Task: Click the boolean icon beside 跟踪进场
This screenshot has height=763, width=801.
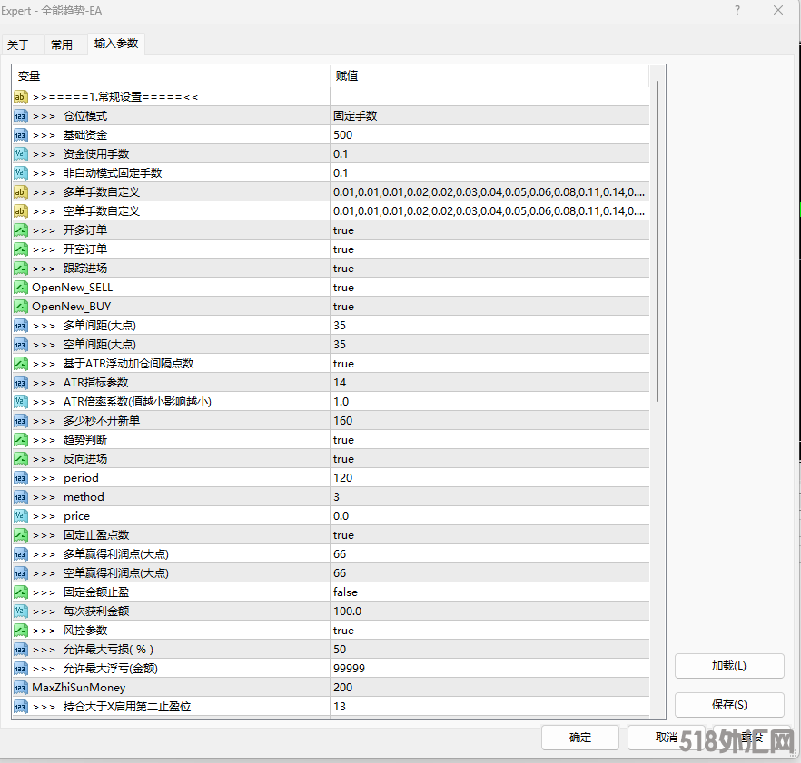Action: [x=20, y=268]
